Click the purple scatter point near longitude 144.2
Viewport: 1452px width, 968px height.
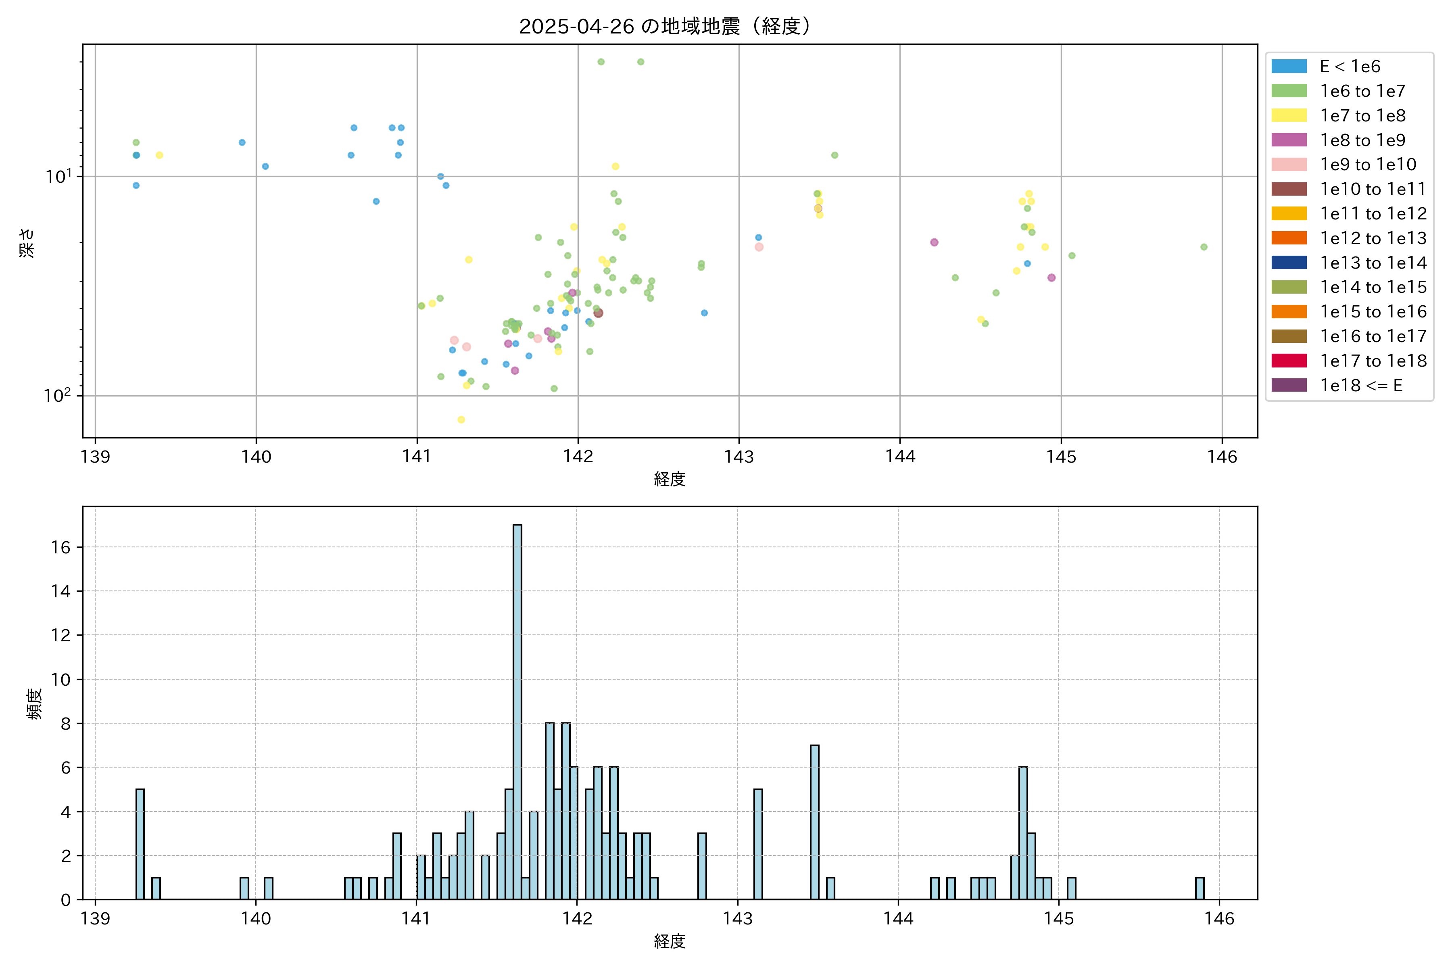tap(934, 243)
